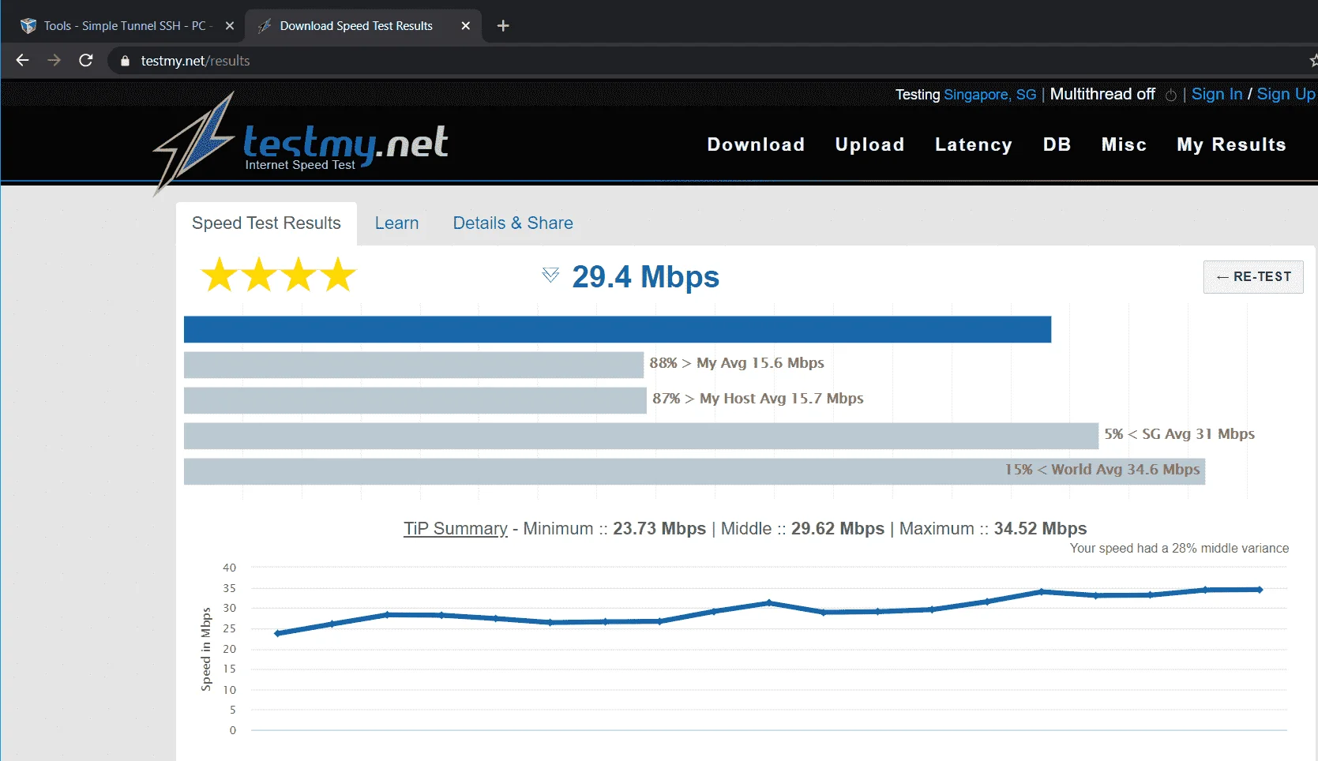
Task: Click the browser forward arrow
Action: (x=54, y=60)
